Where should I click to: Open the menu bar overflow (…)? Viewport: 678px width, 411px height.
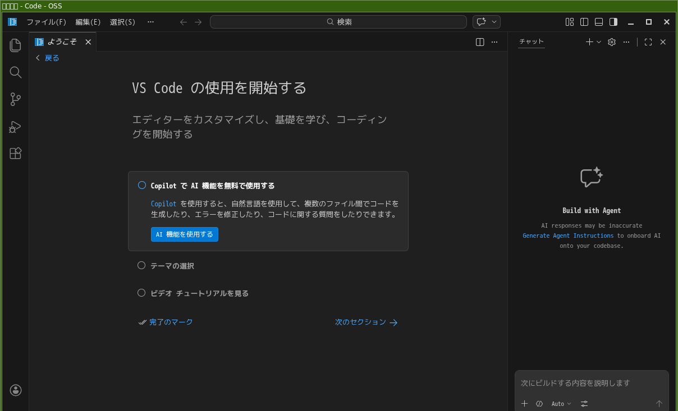(150, 22)
